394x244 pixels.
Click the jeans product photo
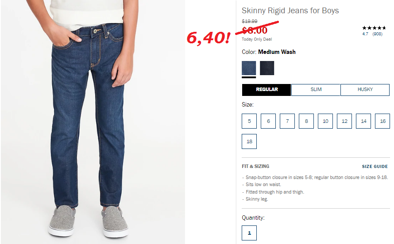pyautogui.click(x=93, y=122)
